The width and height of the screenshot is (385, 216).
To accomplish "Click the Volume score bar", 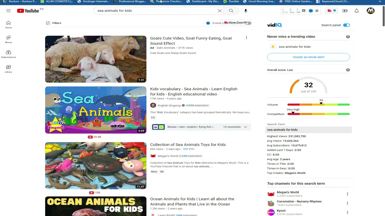I will coord(319,104).
